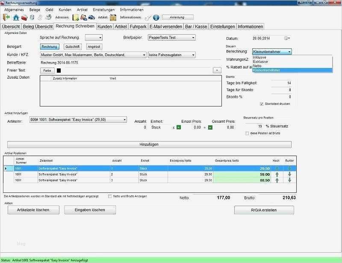The image size is (342, 263).
Task: Click 'Tage bis Fälligkeit' field with 14
Action: coord(281,83)
